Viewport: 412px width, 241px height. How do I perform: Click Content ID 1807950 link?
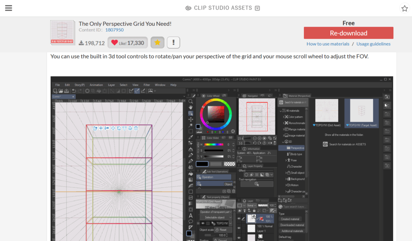pyautogui.click(x=114, y=30)
